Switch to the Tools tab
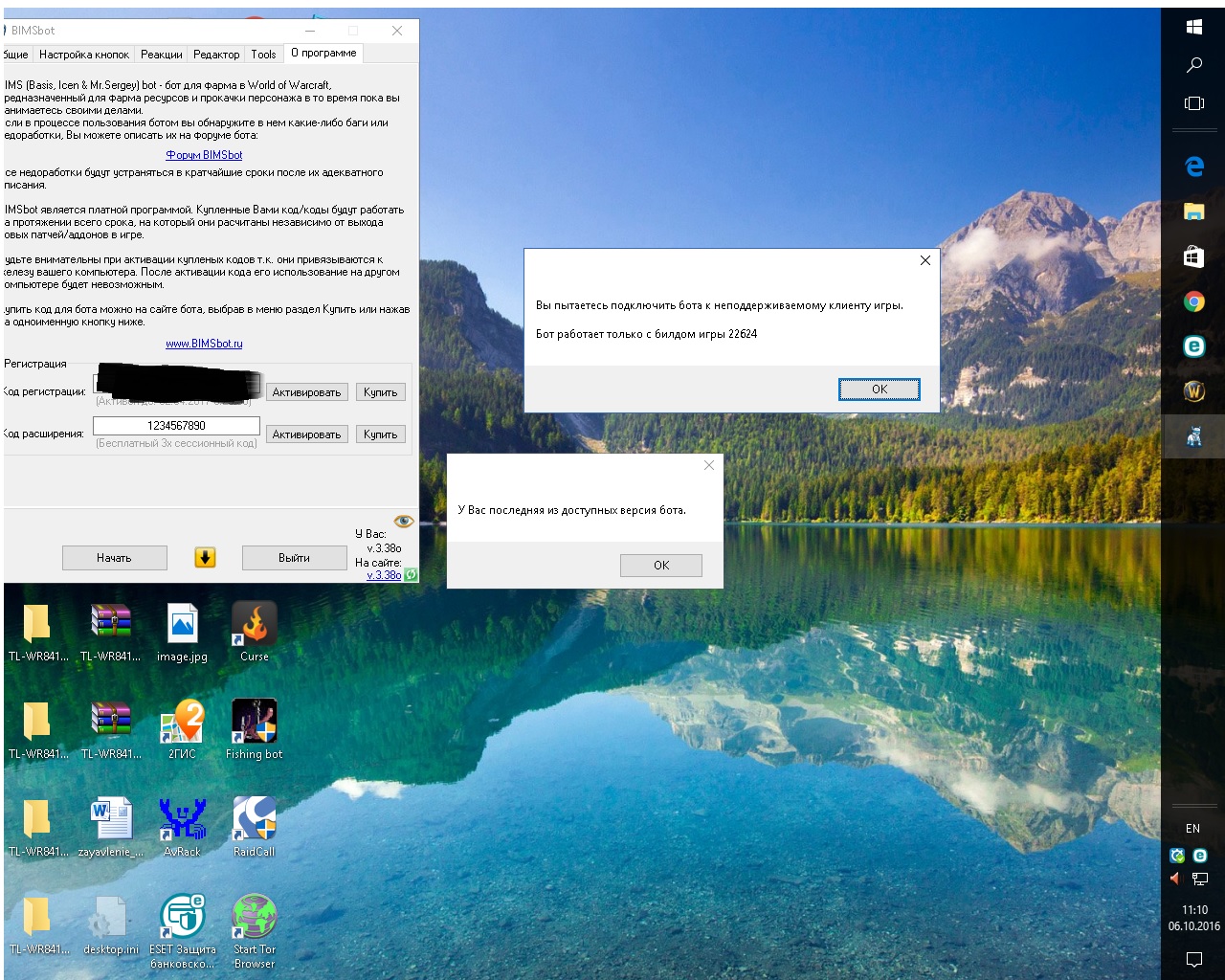 click(x=263, y=55)
